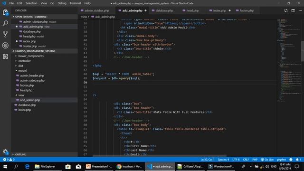This screenshot has width=304, height=171.
Task: Open the Terminal menu
Action: click(75, 3)
